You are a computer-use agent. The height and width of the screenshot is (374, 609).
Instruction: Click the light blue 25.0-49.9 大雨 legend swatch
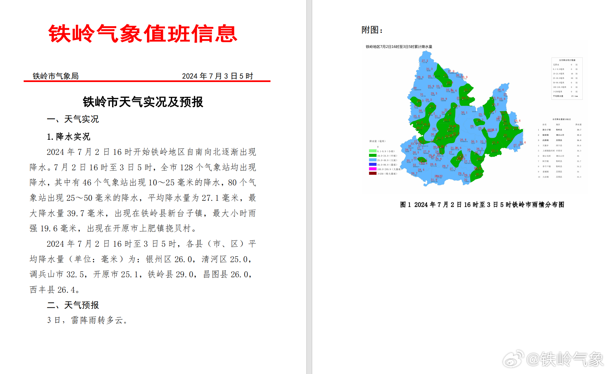tap(373, 160)
